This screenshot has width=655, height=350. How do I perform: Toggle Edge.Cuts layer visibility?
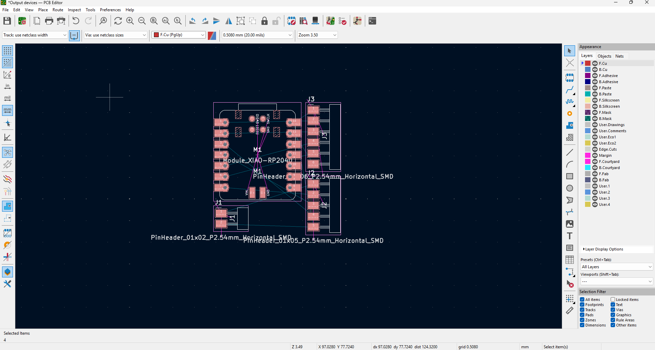point(595,149)
